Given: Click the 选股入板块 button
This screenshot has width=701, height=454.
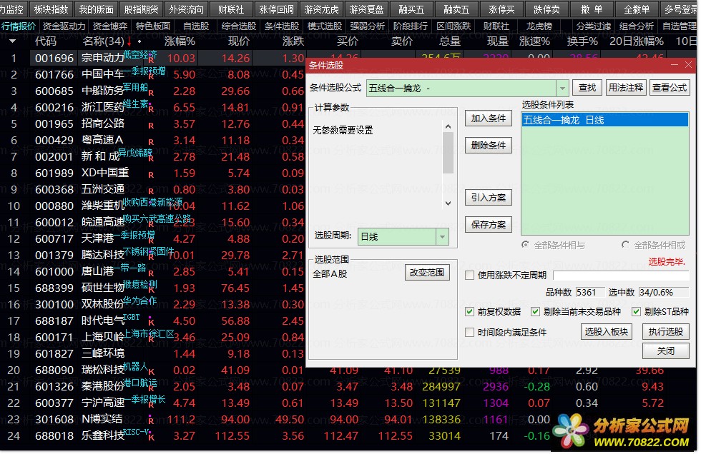Looking at the screenshot, I should (x=607, y=332).
